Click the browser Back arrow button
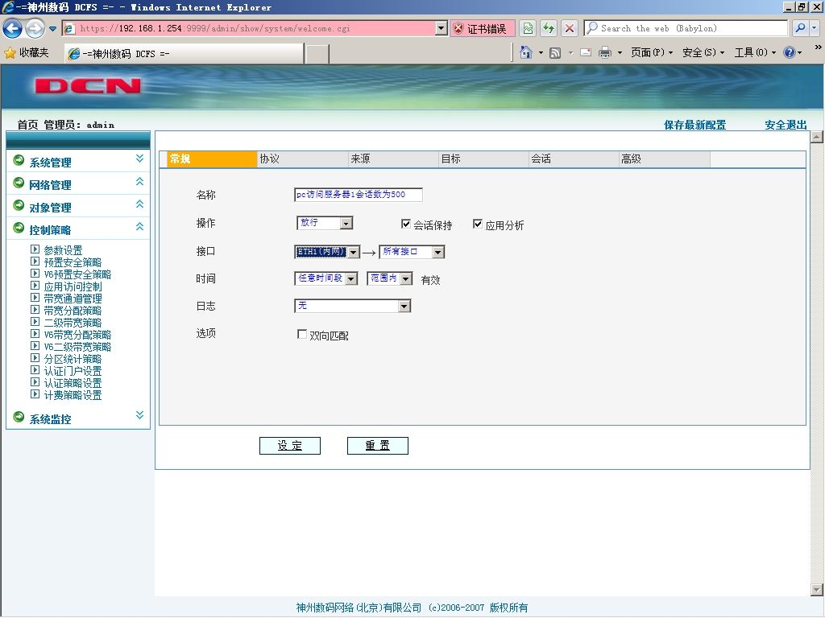 [13, 28]
